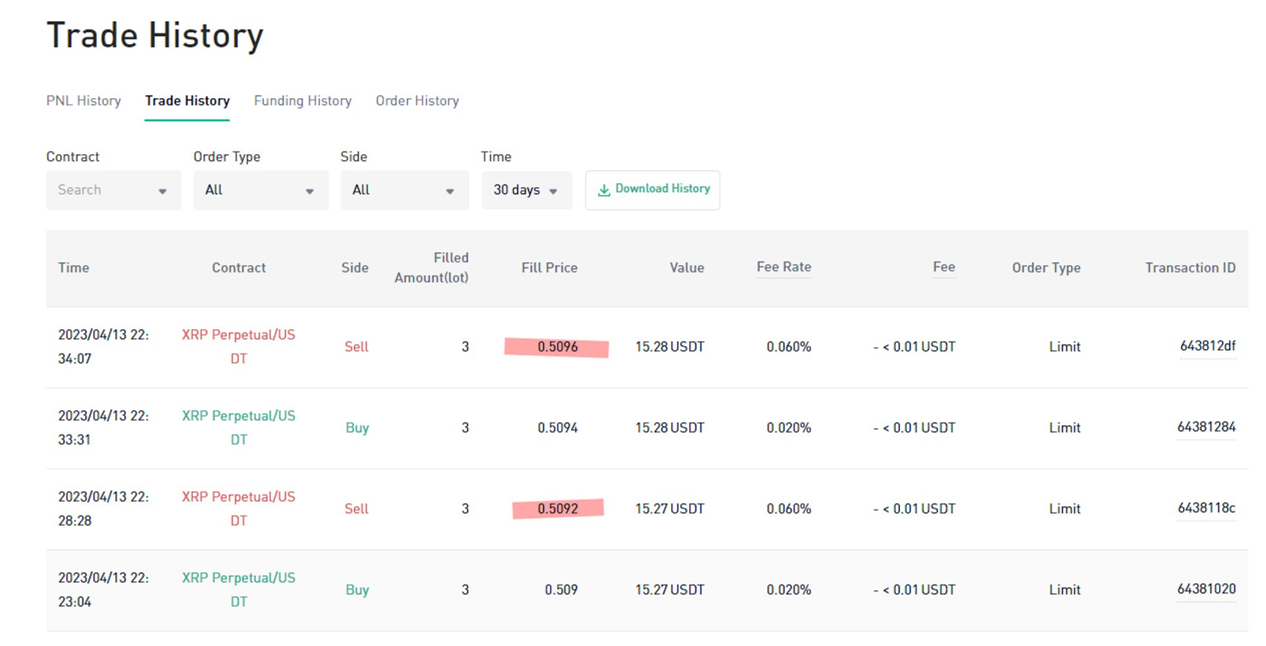1266x646 pixels.
Task: Select the Trade History tab
Action: tap(187, 101)
